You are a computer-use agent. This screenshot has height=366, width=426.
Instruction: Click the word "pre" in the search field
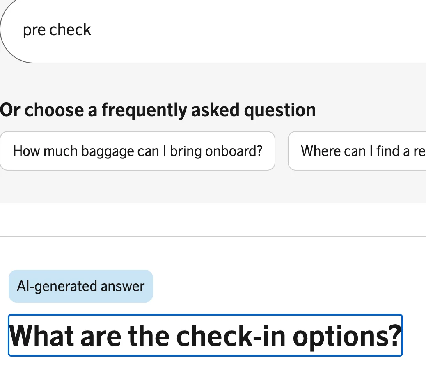[34, 31]
